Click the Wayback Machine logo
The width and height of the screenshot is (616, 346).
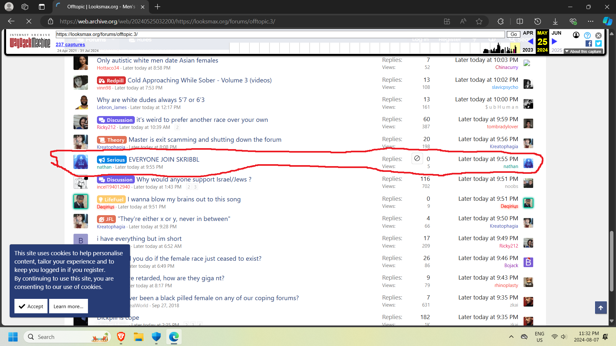[x=30, y=42]
